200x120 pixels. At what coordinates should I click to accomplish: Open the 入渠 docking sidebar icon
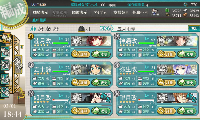click(x=5, y=79)
